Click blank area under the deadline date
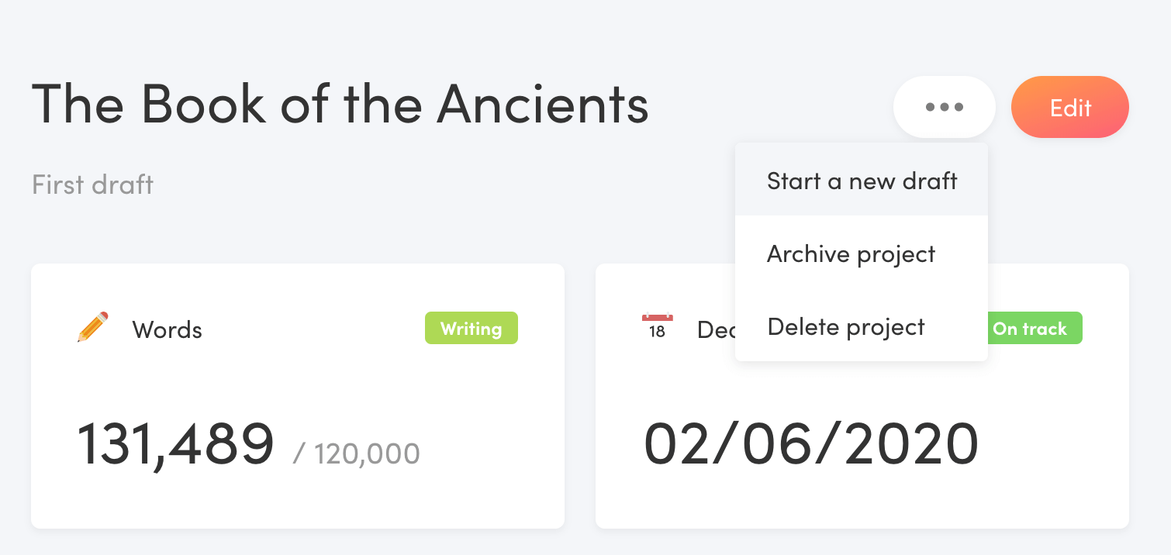 pos(861,500)
